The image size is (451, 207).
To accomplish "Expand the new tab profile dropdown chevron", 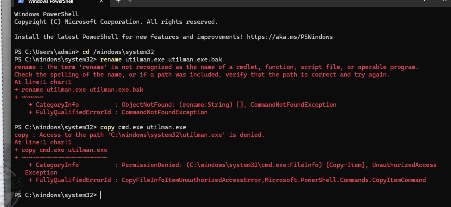I will click(x=130, y=2).
